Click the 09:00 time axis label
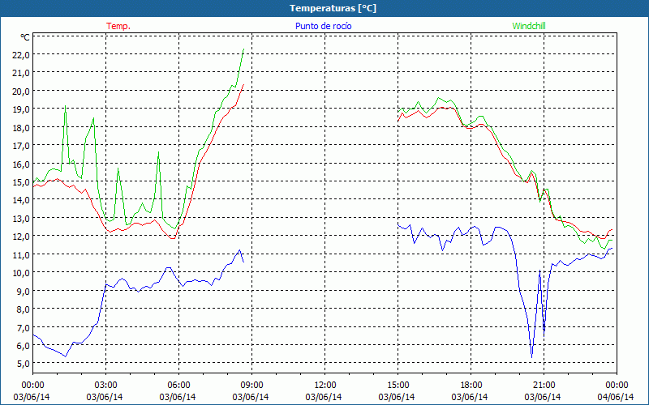The width and height of the screenshot is (649, 405). click(x=251, y=385)
